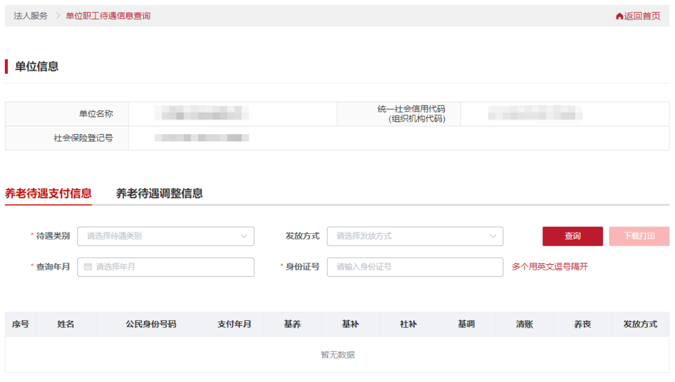
Task: Click inside the 身份证号 input field
Action: pyautogui.click(x=415, y=267)
